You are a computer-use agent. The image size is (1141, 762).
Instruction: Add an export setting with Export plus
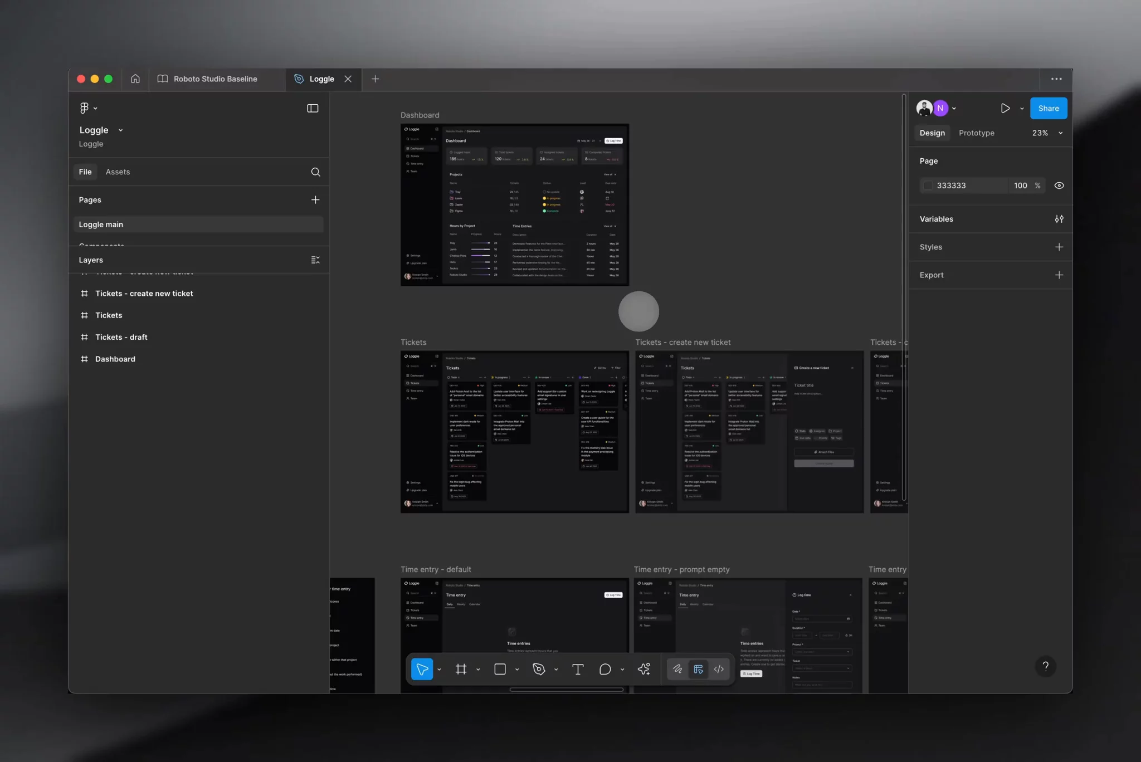[1059, 275]
